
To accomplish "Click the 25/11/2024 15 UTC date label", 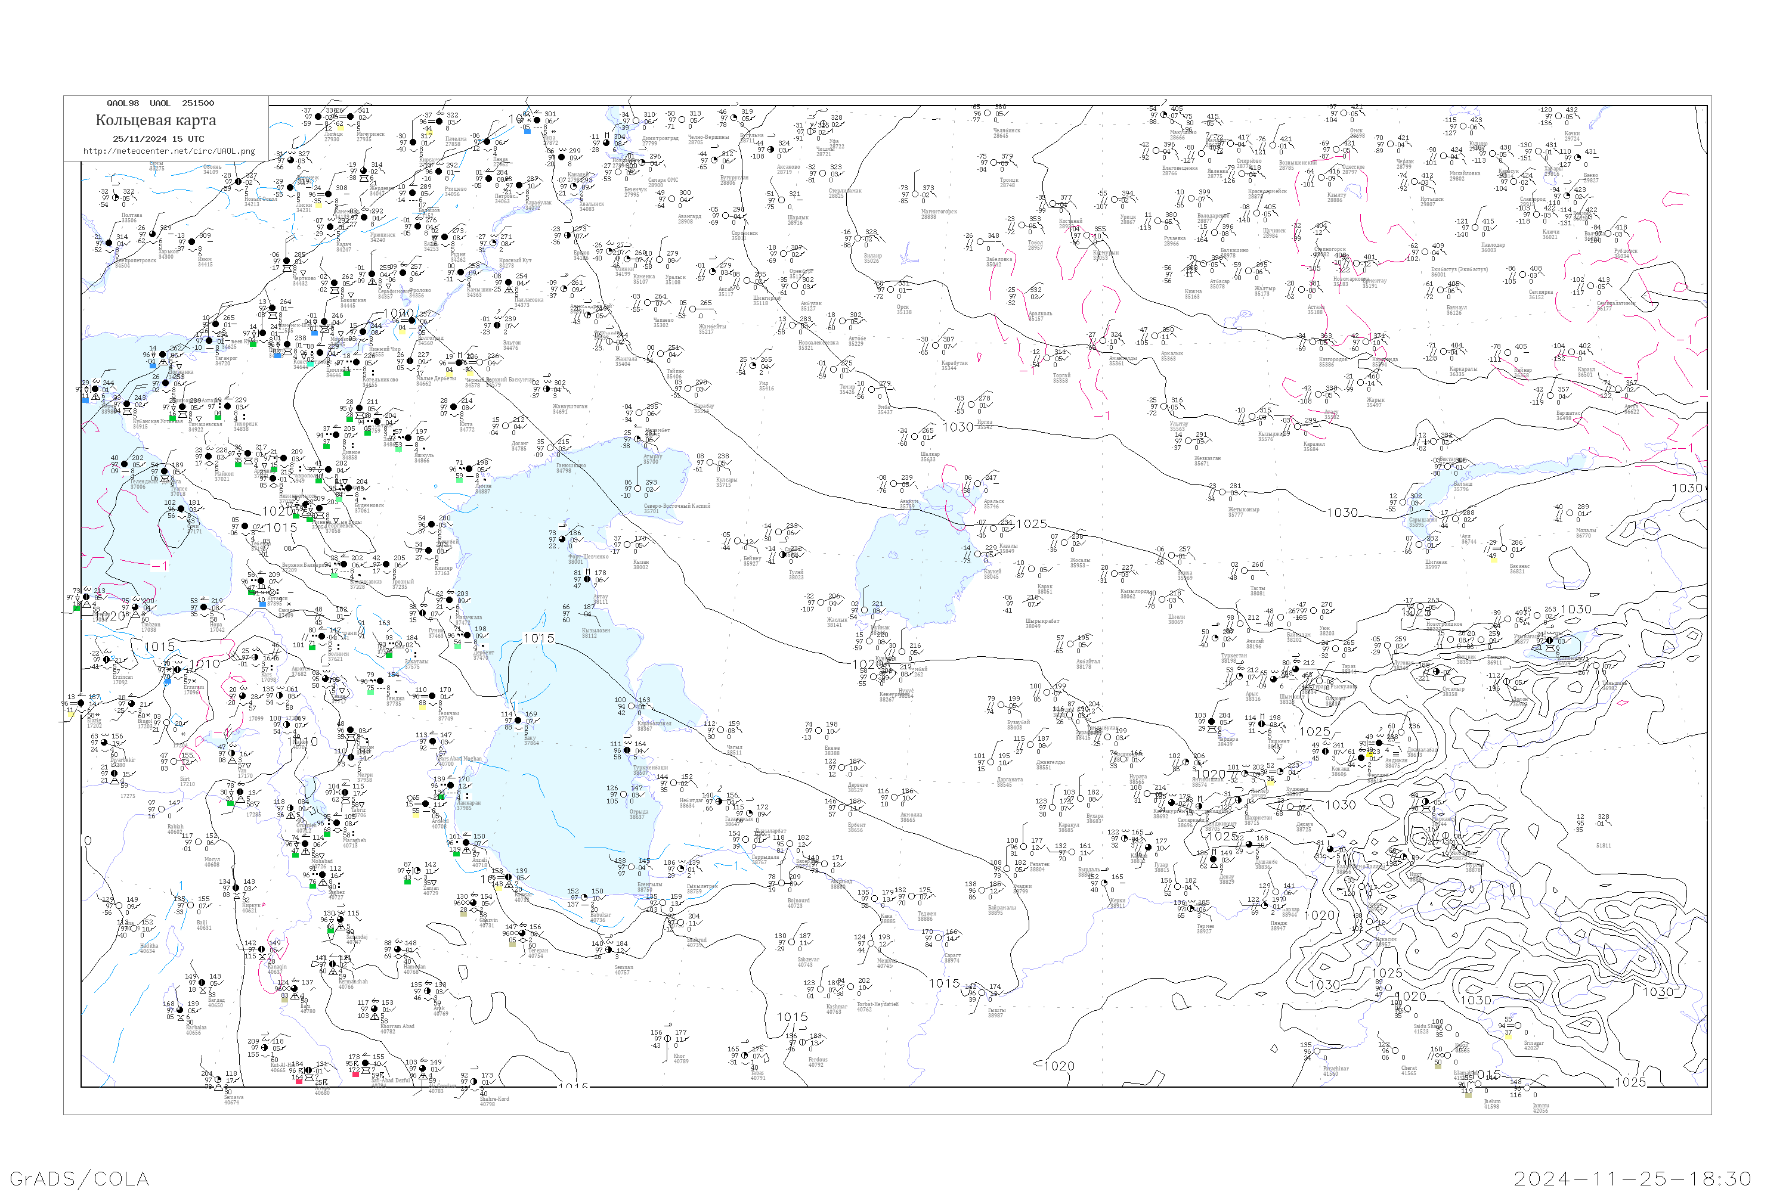I will click(x=158, y=139).
